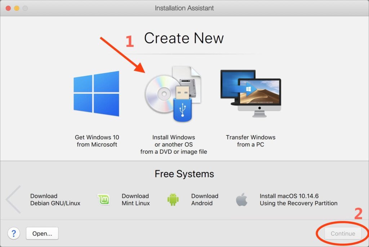Viewport: 369px width, 247px height.
Task: Click the Mint Linux logo icon
Action: 104,199
